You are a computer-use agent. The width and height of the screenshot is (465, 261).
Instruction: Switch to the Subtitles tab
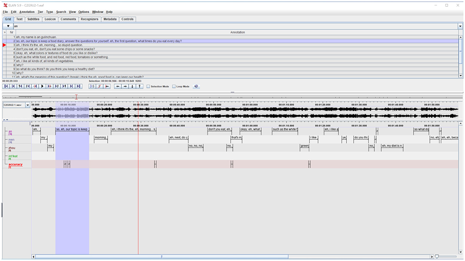(x=33, y=19)
